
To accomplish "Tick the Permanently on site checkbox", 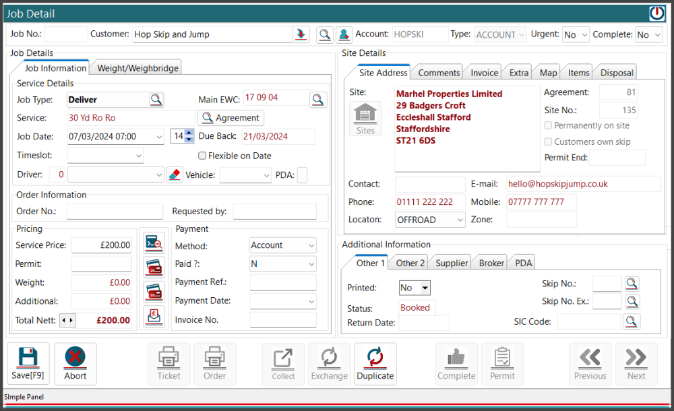I will (549, 125).
